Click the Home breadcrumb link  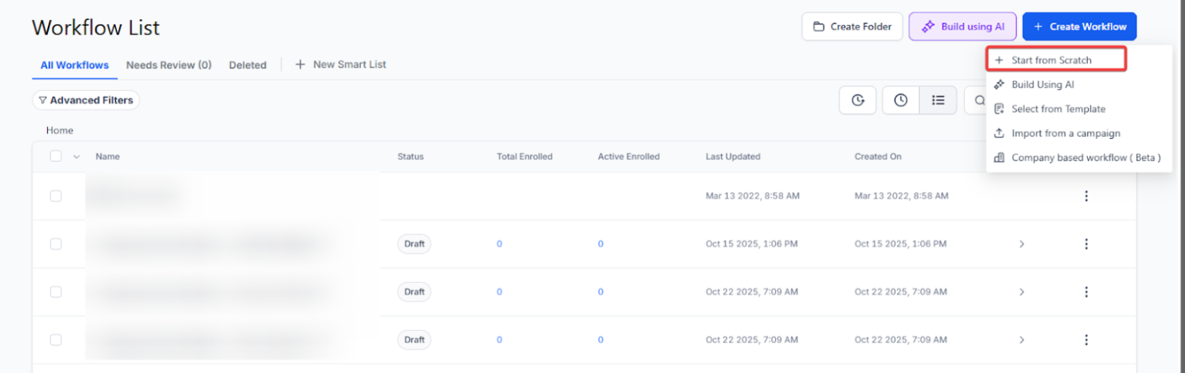(59, 130)
